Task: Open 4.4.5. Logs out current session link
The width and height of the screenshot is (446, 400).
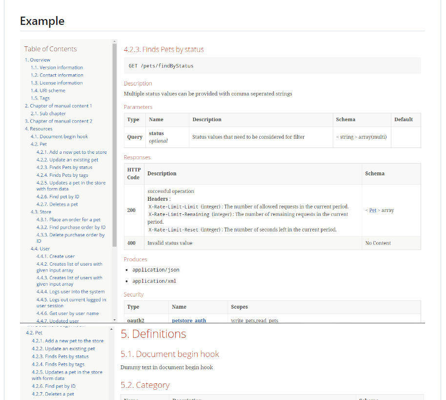Action: click(71, 302)
